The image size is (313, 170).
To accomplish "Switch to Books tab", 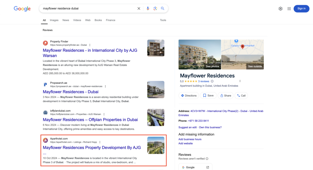I will [98, 20].
